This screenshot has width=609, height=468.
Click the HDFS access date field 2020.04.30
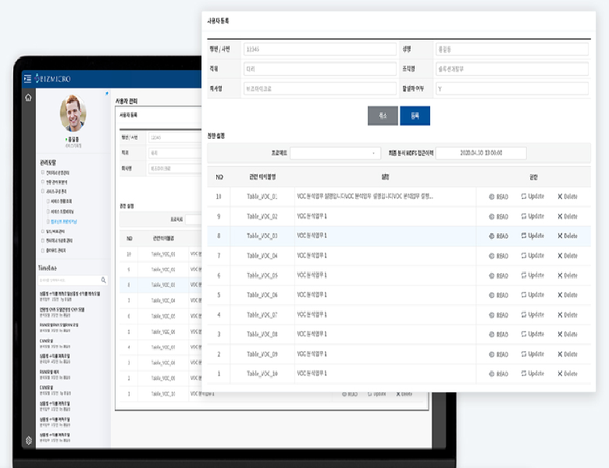coord(481,153)
